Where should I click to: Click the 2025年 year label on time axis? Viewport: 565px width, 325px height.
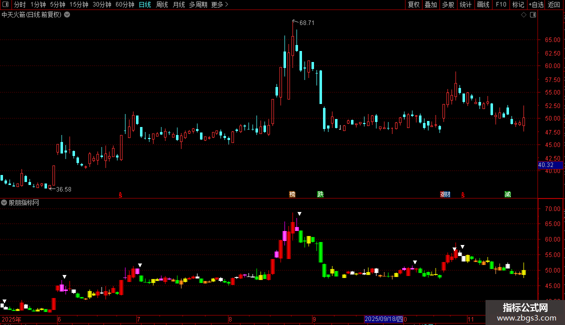(x=11, y=319)
